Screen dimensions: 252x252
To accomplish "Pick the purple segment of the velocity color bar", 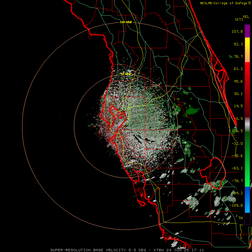I will point(247,31).
